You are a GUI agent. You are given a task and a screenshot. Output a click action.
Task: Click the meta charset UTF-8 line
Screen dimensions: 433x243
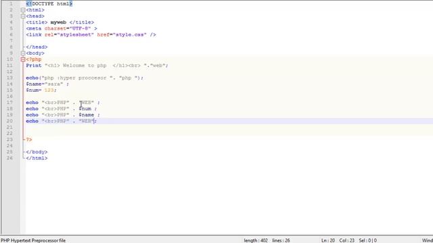[62, 28]
